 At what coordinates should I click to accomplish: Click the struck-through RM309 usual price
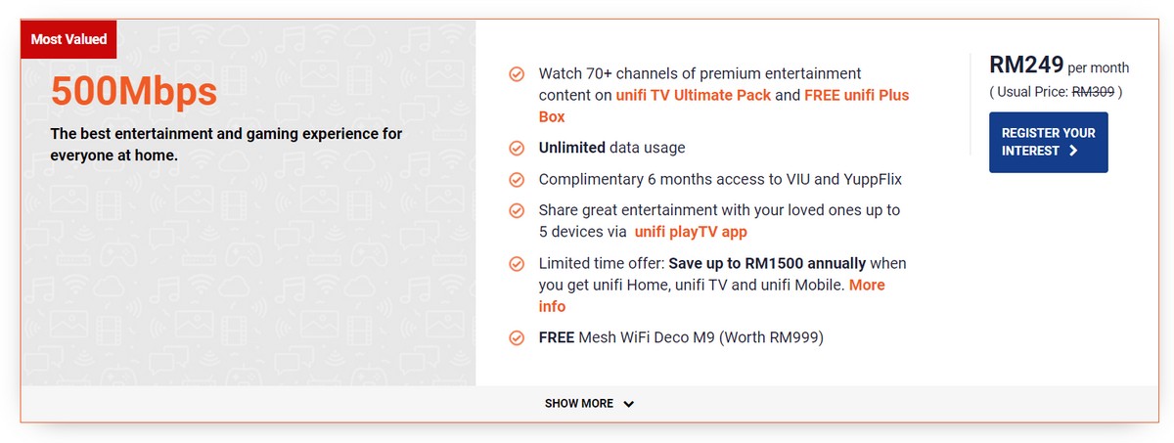coord(1094,92)
